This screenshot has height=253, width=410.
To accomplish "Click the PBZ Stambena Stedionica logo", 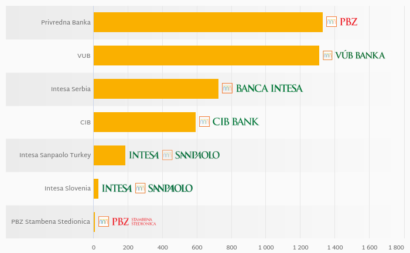I will pos(127,221).
